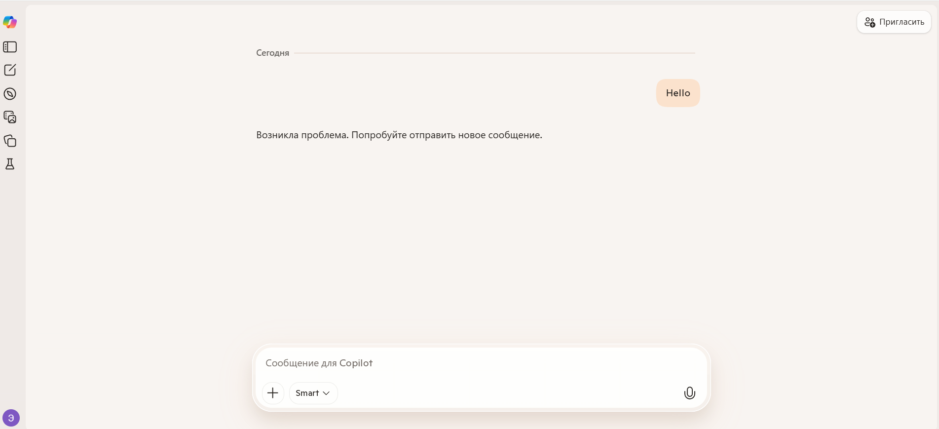
Task: Open the user profile avatar
Action: (11, 418)
